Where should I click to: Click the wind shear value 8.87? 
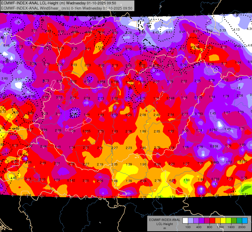tap(196, 31)
